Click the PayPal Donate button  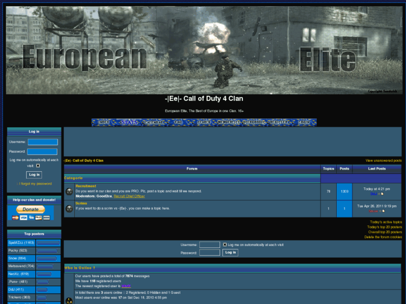click(31, 209)
